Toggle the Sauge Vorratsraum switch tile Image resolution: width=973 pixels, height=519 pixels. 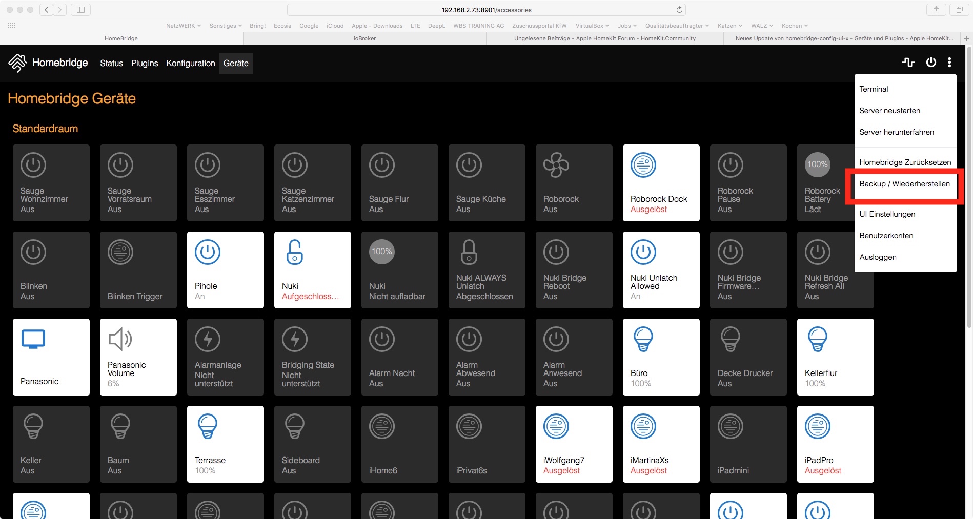click(138, 183)
